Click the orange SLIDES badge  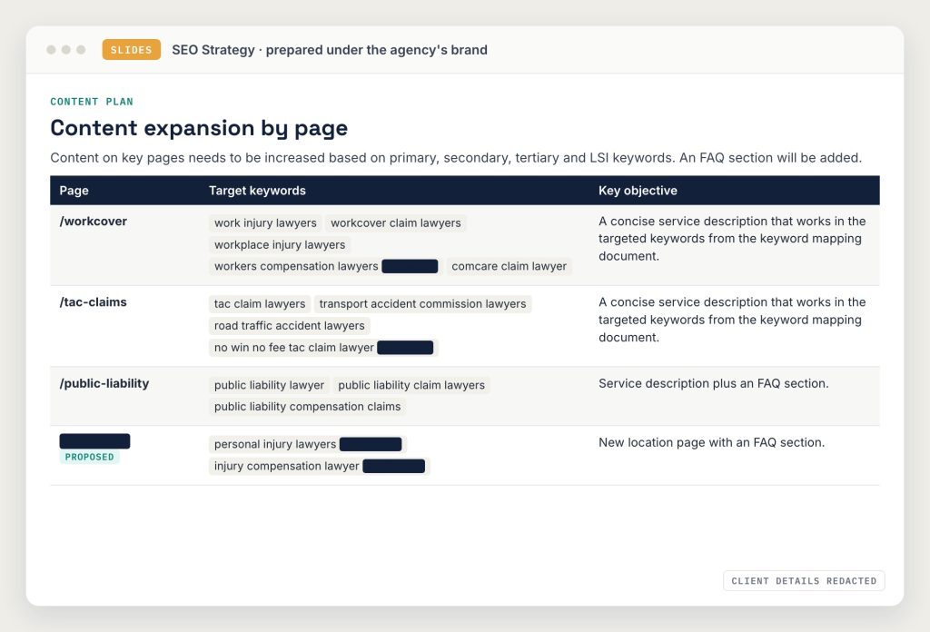click(x=131, y=50)
